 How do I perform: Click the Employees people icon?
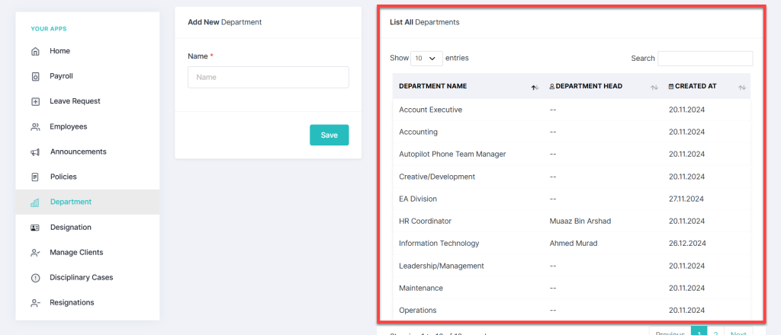coord(35,126)
